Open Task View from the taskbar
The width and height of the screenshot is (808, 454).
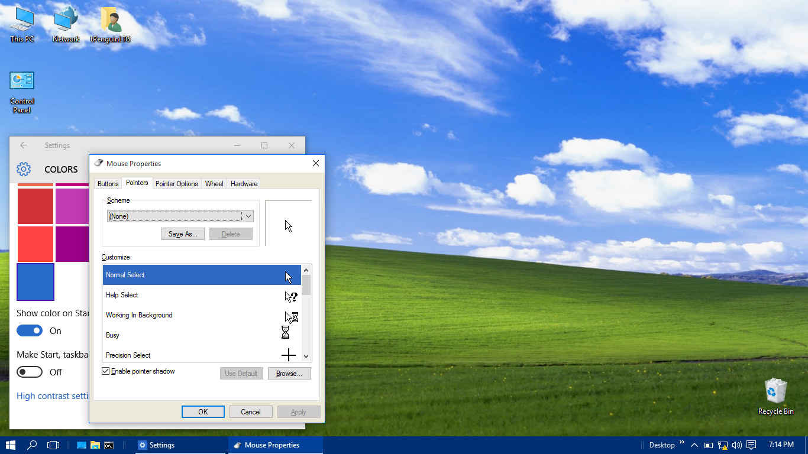[x=53, y=445]
